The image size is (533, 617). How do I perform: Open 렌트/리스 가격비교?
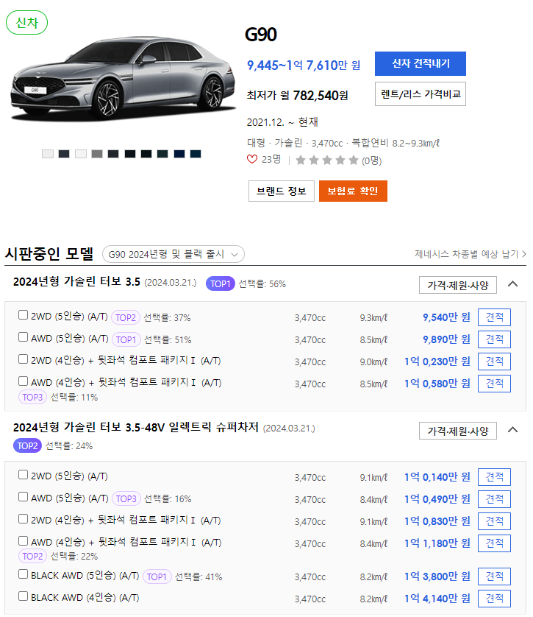[x=421, y=94]
